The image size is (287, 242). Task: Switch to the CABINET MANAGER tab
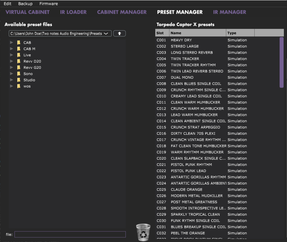(x=122, y=12)
